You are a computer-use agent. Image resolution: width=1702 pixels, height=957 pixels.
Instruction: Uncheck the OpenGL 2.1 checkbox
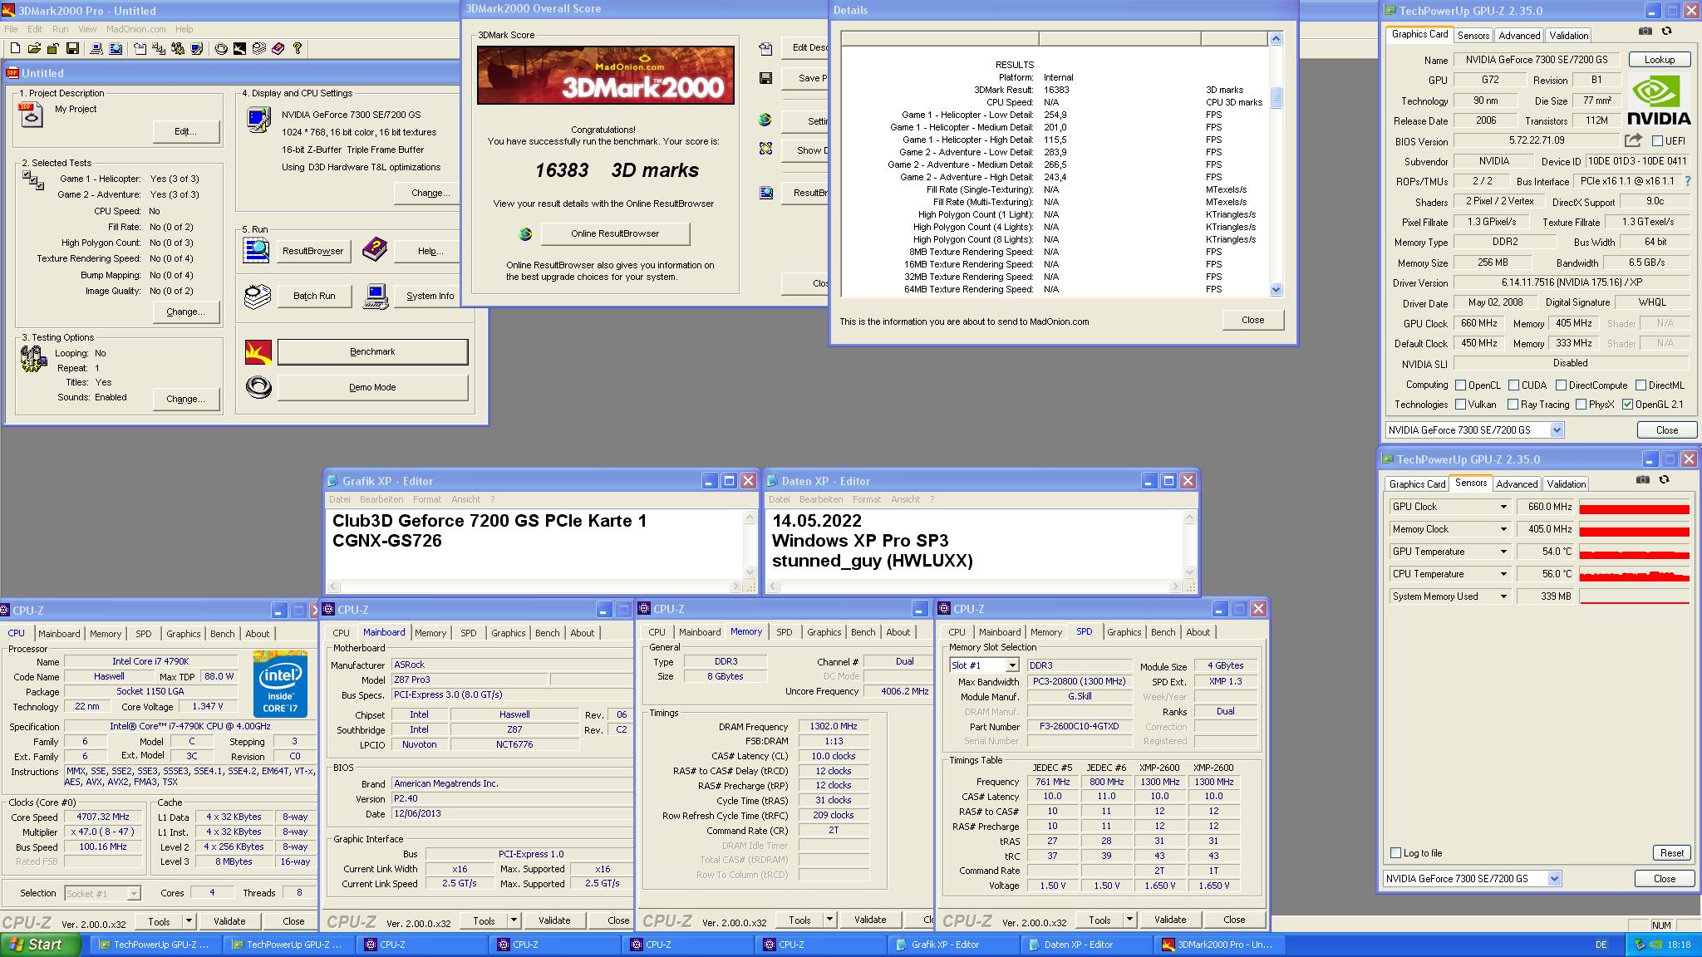click(1627, 405)
